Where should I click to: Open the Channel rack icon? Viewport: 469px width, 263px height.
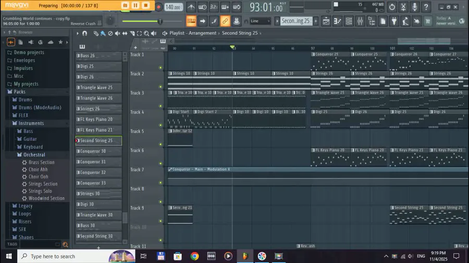[349, 21]
